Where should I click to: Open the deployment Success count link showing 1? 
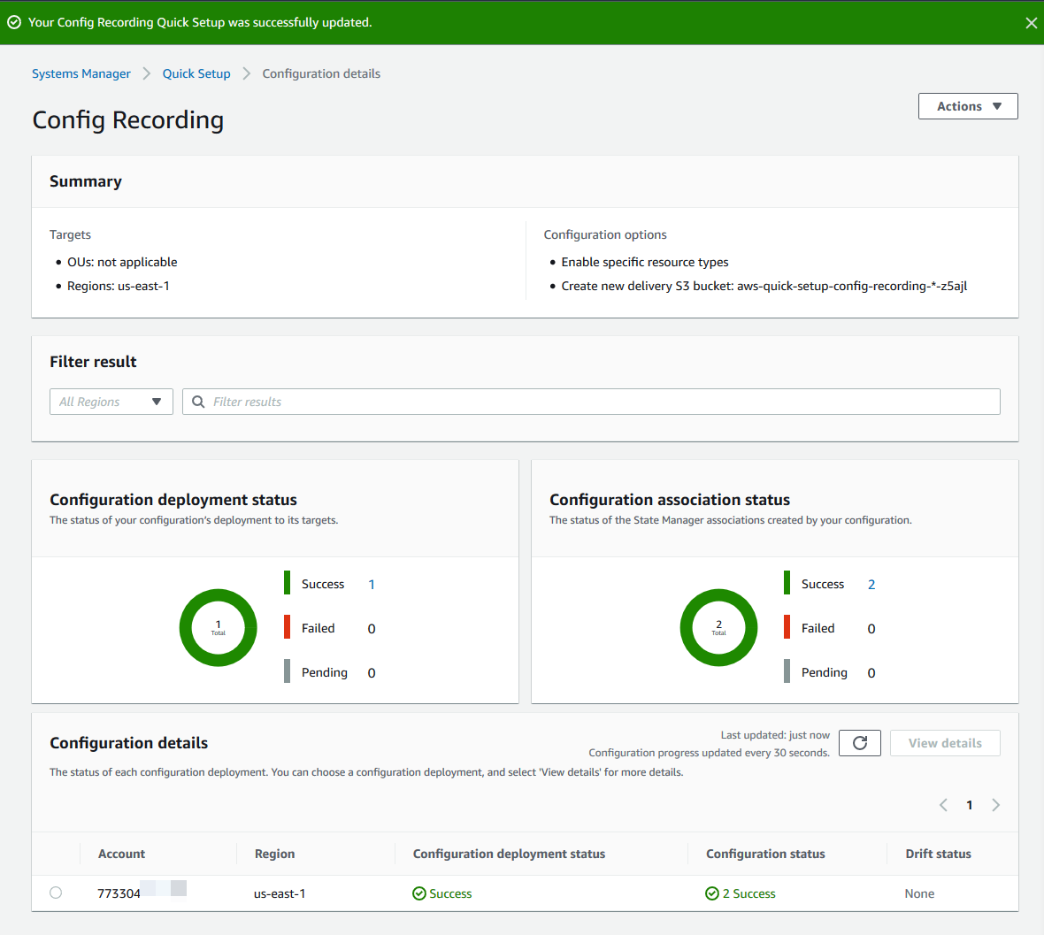[x=372, y=585]
